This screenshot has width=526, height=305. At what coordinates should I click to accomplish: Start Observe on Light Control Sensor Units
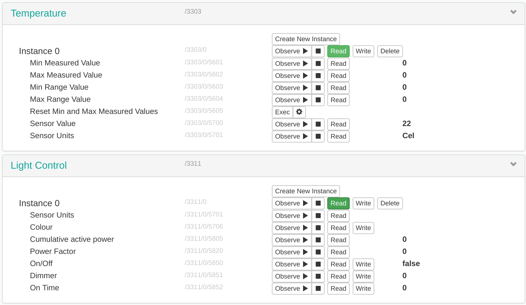click(292, 216)
